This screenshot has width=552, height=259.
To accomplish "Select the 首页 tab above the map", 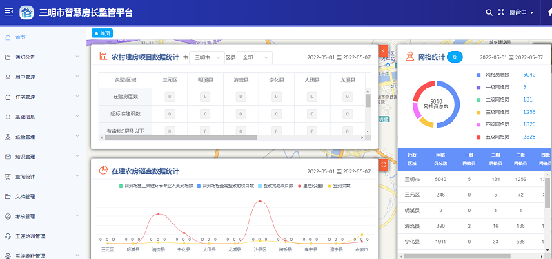I will click(102, 33).
